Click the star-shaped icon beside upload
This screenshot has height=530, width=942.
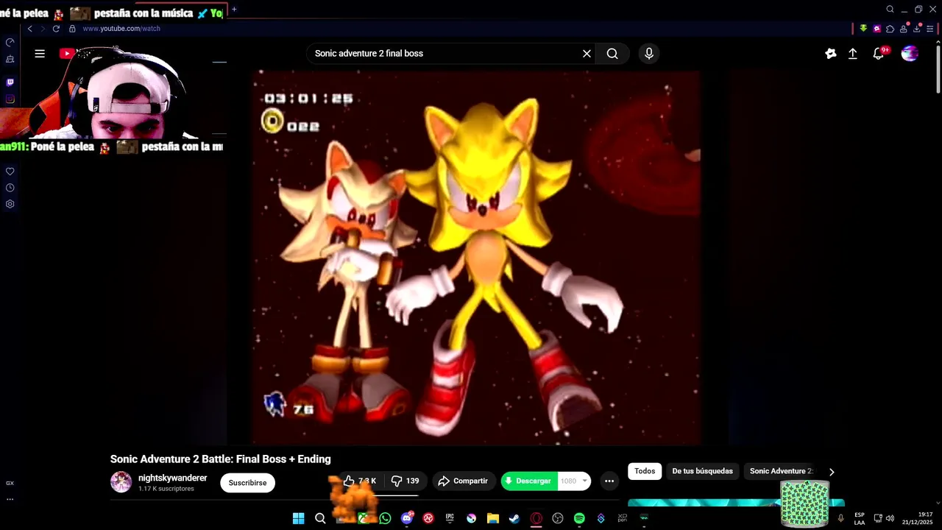[x=831, y=54]
